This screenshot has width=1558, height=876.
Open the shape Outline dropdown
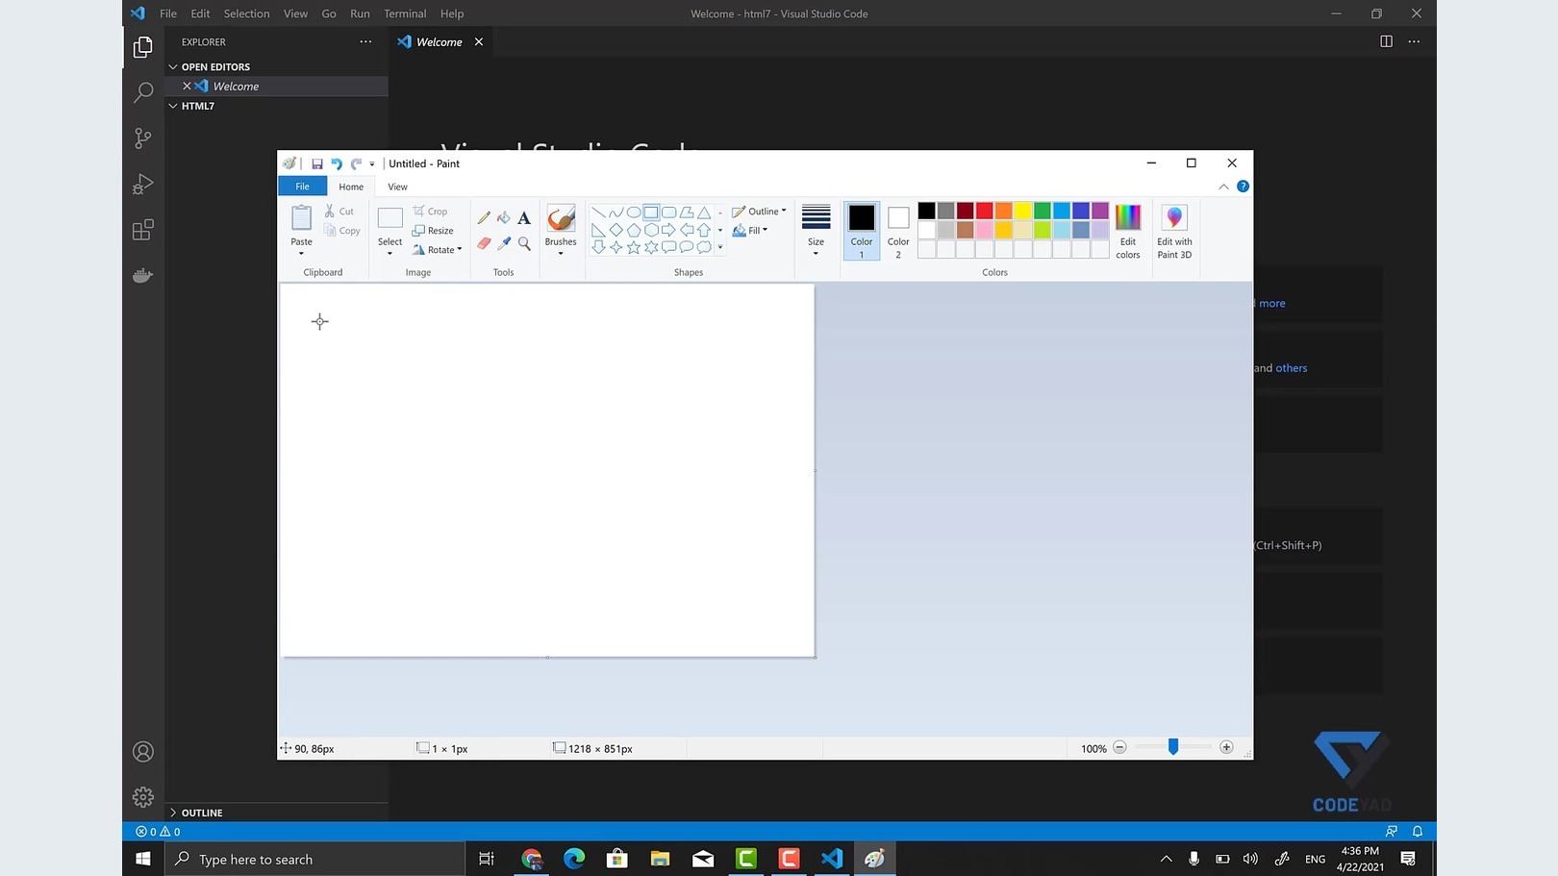click(x=760, y=212)
